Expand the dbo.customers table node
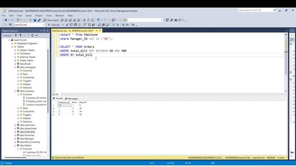The height and width of the screenshot is (167, 296). [x=15, y=125]
